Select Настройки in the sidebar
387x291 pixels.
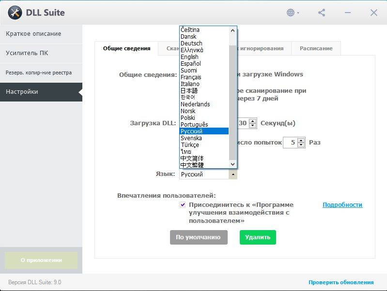point(41,92)
